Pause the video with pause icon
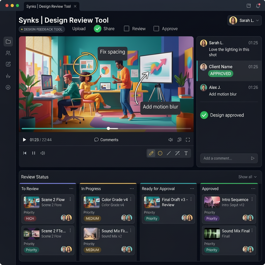The height and width of the screenshot is (265, 265). (34, 153)
